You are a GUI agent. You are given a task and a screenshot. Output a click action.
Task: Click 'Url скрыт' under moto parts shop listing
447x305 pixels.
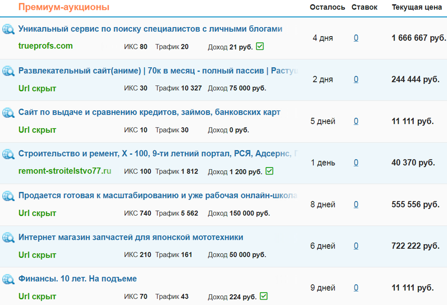37,255
